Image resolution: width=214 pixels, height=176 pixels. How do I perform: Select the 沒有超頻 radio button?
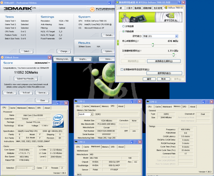123,26
